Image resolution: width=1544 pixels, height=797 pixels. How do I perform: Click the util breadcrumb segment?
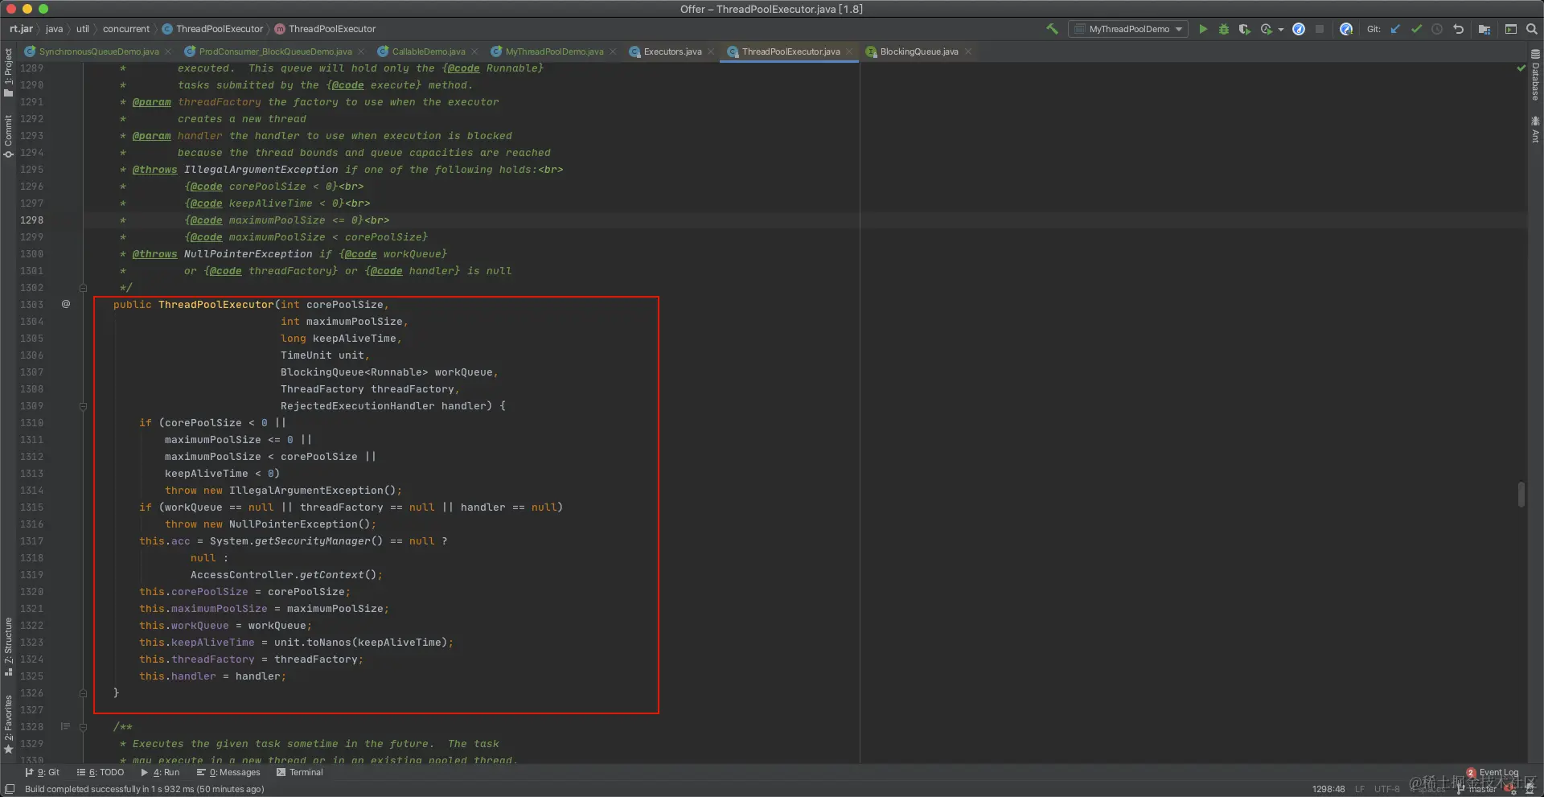[83, 29]
